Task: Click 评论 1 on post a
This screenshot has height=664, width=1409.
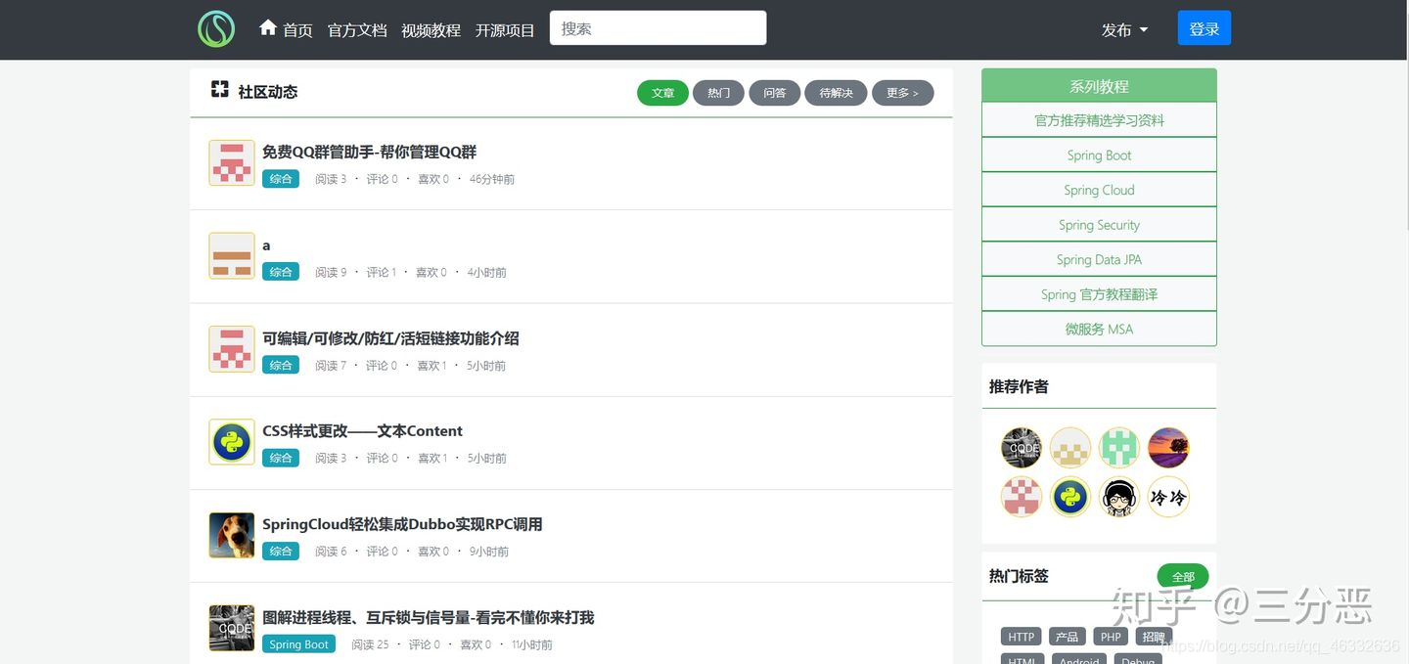Action: [x=382, y=272]
